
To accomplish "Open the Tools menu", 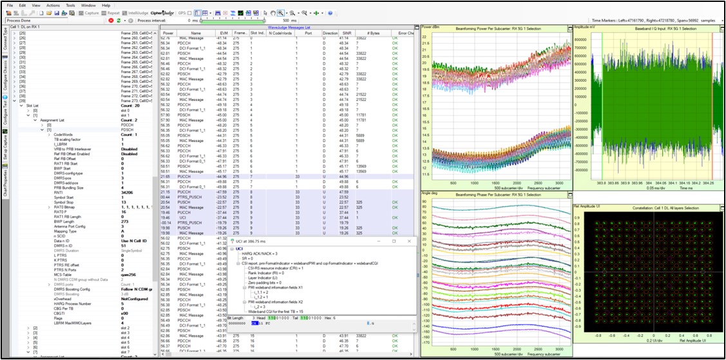I will [70, 5].
